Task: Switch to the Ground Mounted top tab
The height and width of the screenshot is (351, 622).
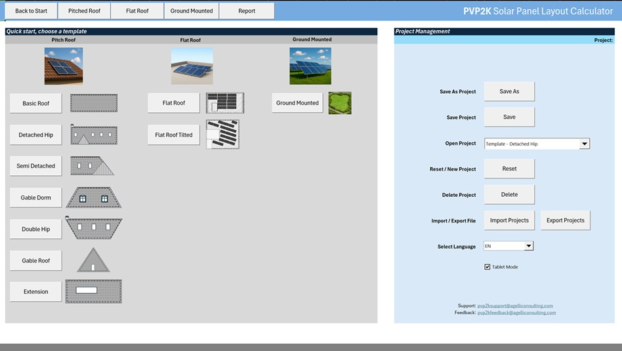Action: pos(192,10)
